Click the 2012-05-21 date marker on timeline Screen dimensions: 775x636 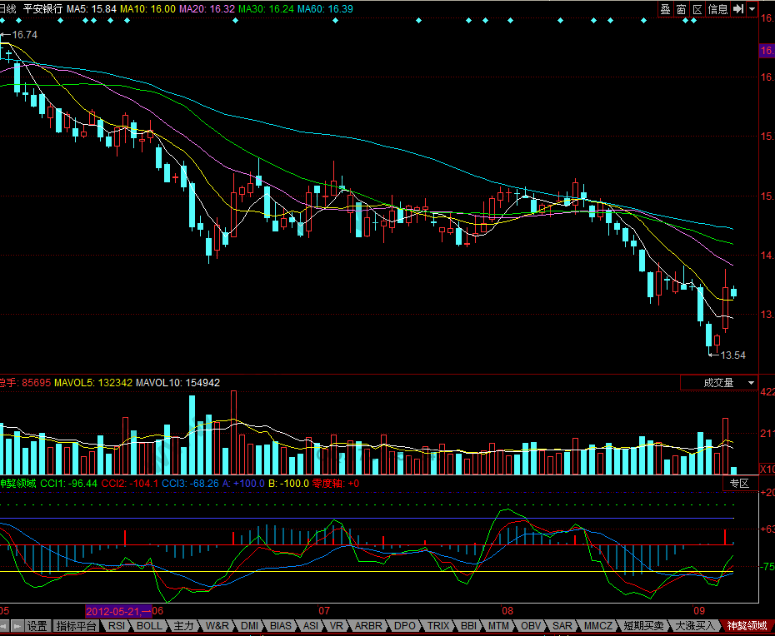pos(118,611)
